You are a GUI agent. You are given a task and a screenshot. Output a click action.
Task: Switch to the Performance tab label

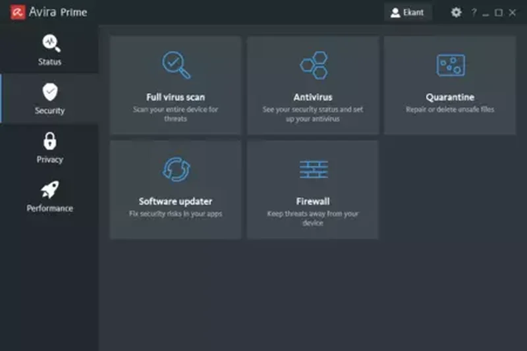(50, 208)
